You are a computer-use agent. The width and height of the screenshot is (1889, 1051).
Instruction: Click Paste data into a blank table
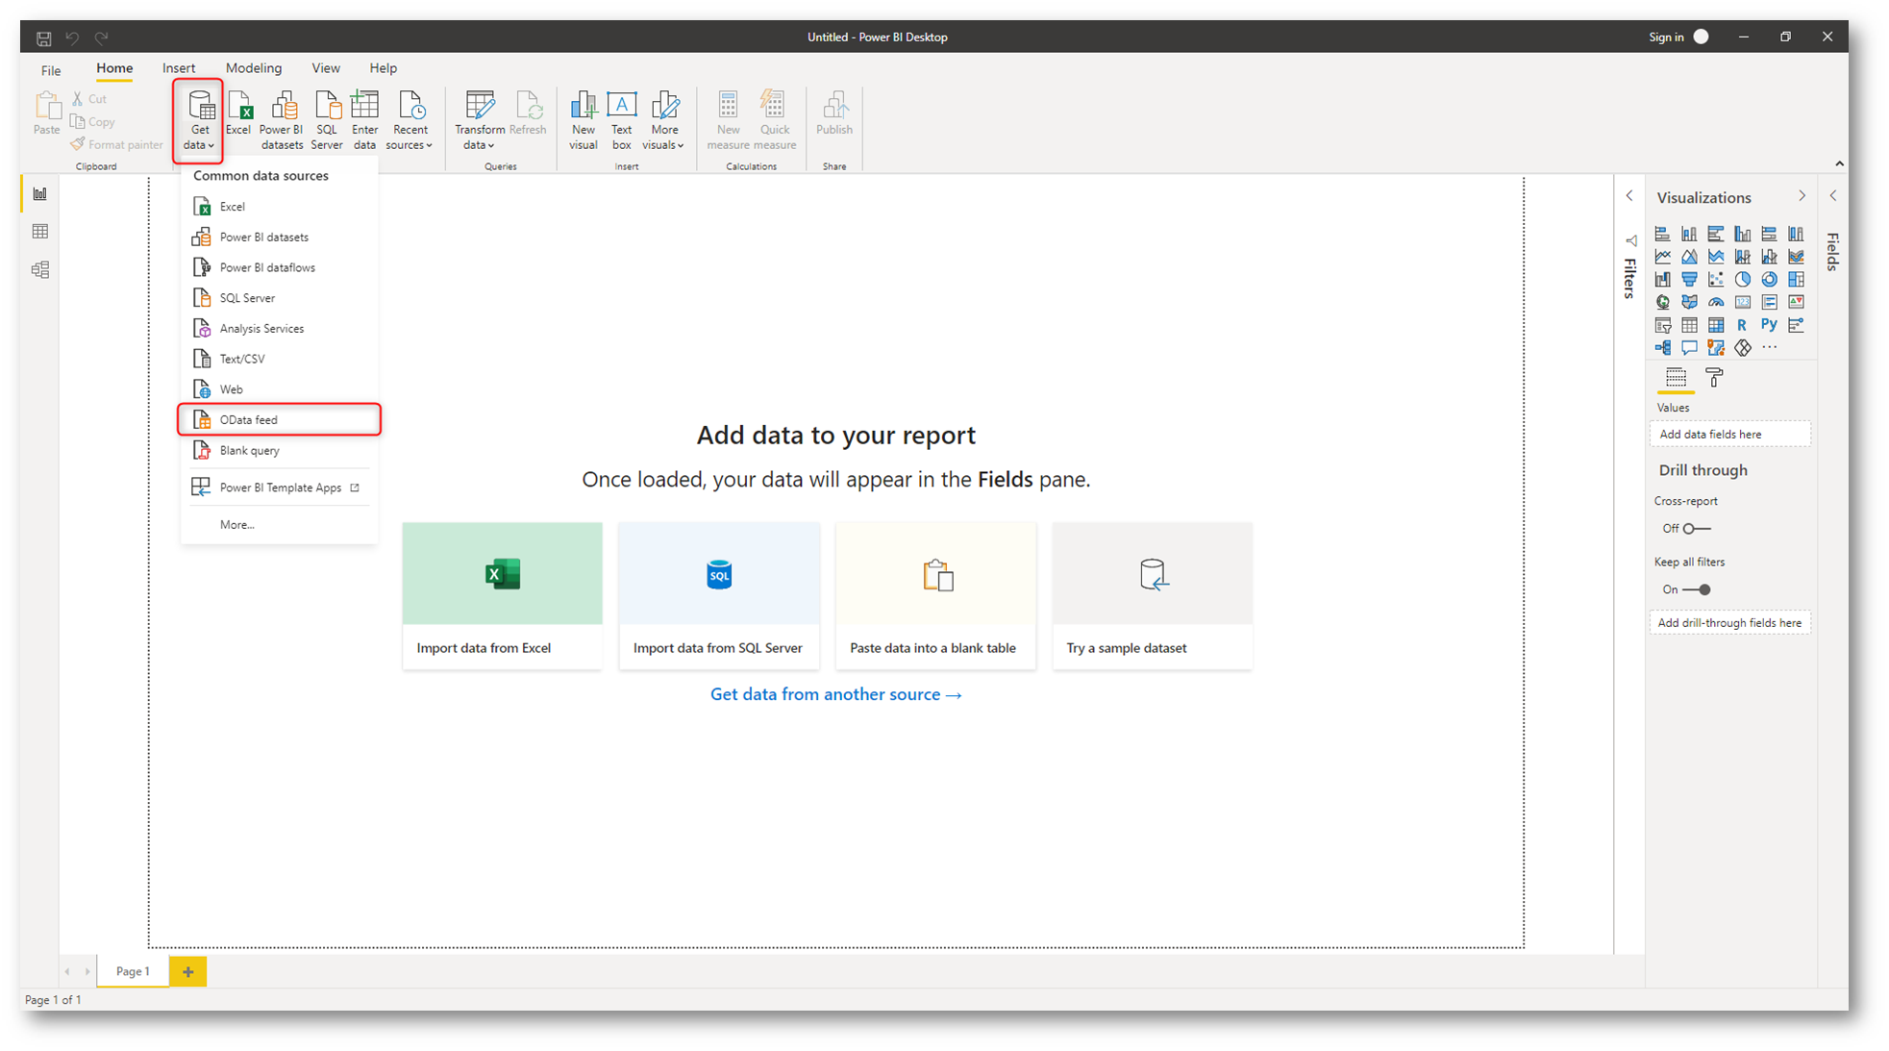pos(936,595)
